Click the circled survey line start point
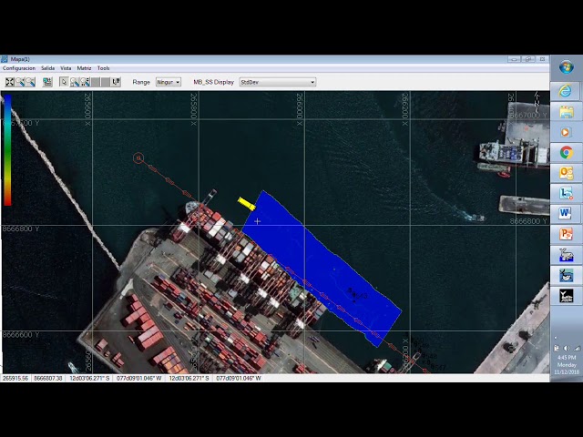Image resolution: width=583 pixels, height=437 pixels. point(138,158)
